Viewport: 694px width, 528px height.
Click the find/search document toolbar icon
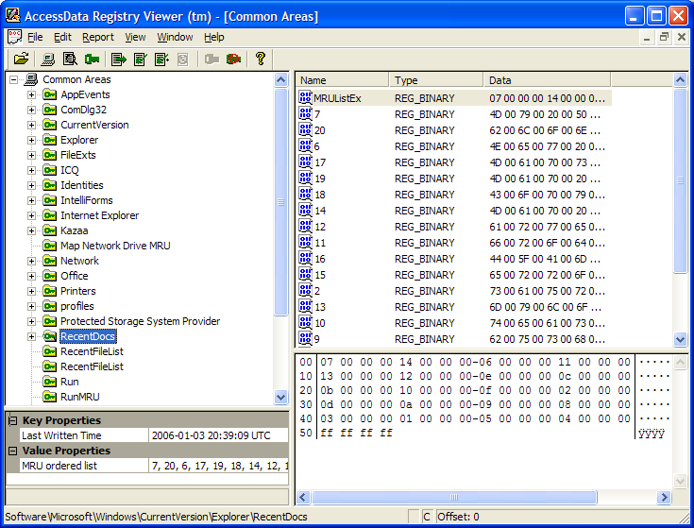pyautogui.click(x=70, y=59)
